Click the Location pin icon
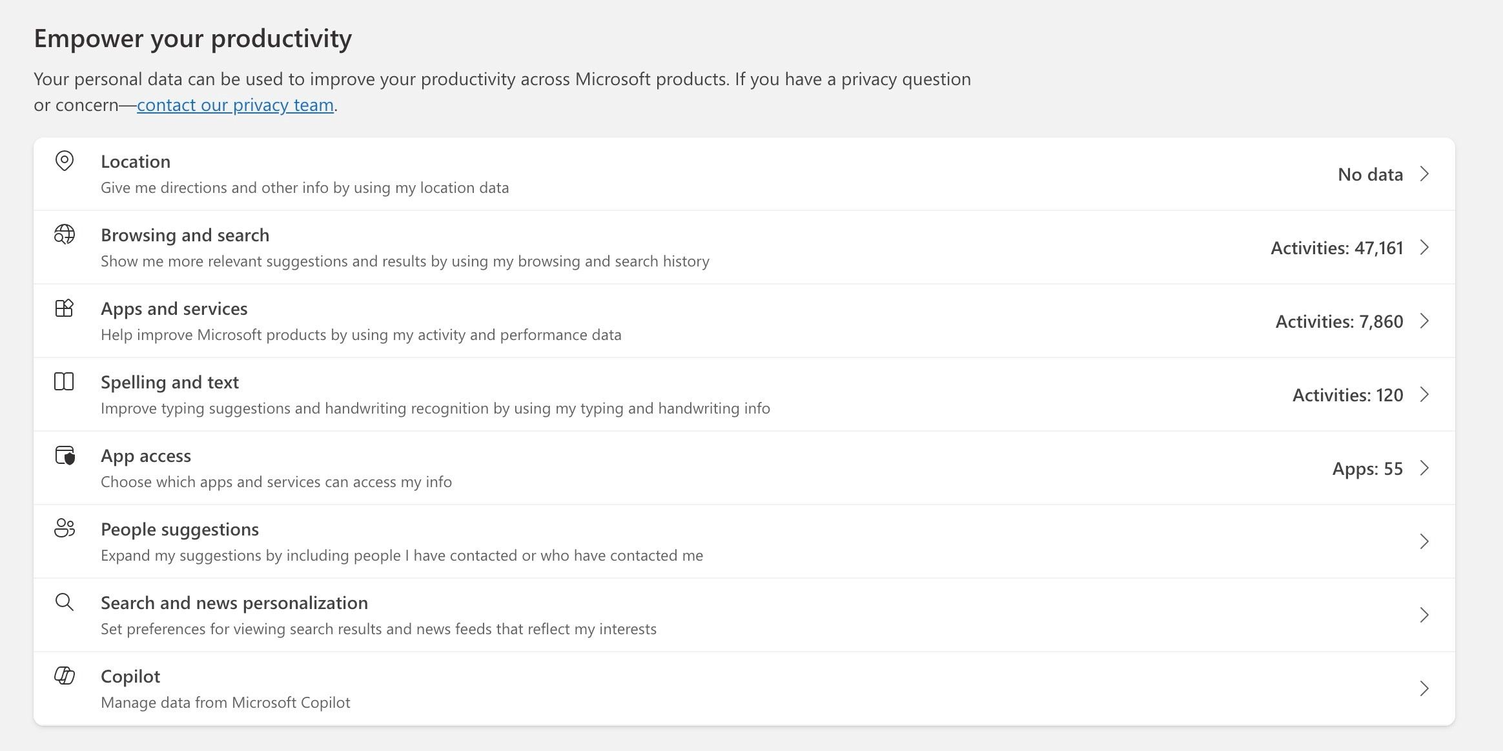 65,161
